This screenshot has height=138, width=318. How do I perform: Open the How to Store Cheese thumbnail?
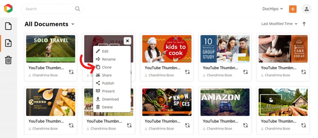point(51,102)
